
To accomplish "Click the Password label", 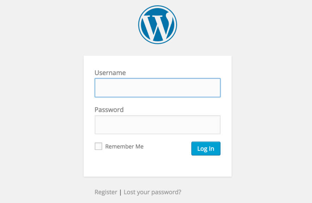I will [109, 110].
